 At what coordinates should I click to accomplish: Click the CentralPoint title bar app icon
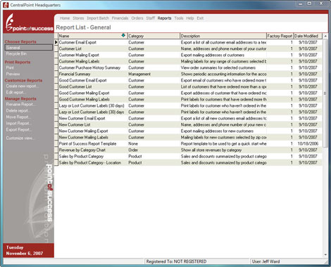6,5
